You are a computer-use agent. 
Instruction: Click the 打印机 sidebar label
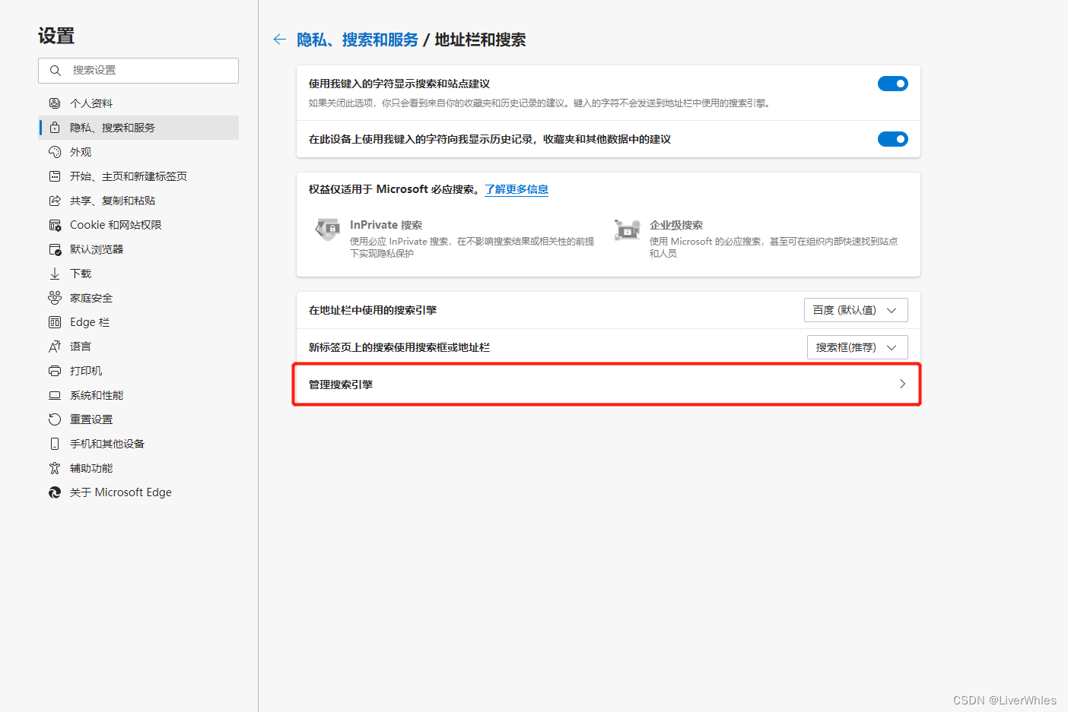tap(86, 371)
